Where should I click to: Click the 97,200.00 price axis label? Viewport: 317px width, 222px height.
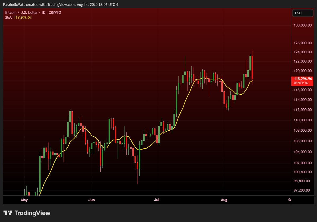tap(302, 190)
